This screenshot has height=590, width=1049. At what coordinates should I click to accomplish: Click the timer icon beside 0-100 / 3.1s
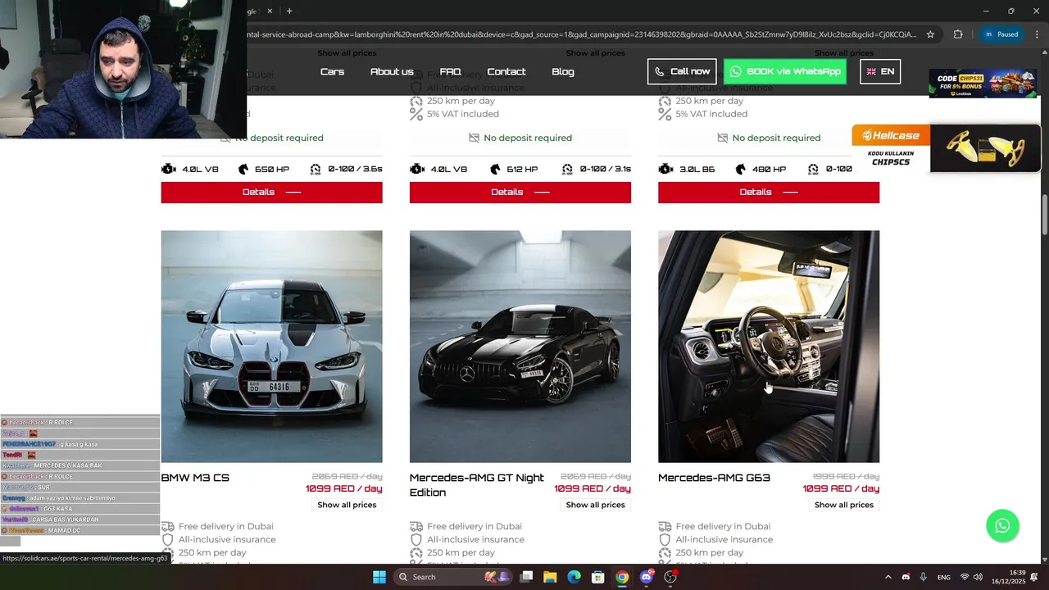pyautogui.click(x=567, y=169)
